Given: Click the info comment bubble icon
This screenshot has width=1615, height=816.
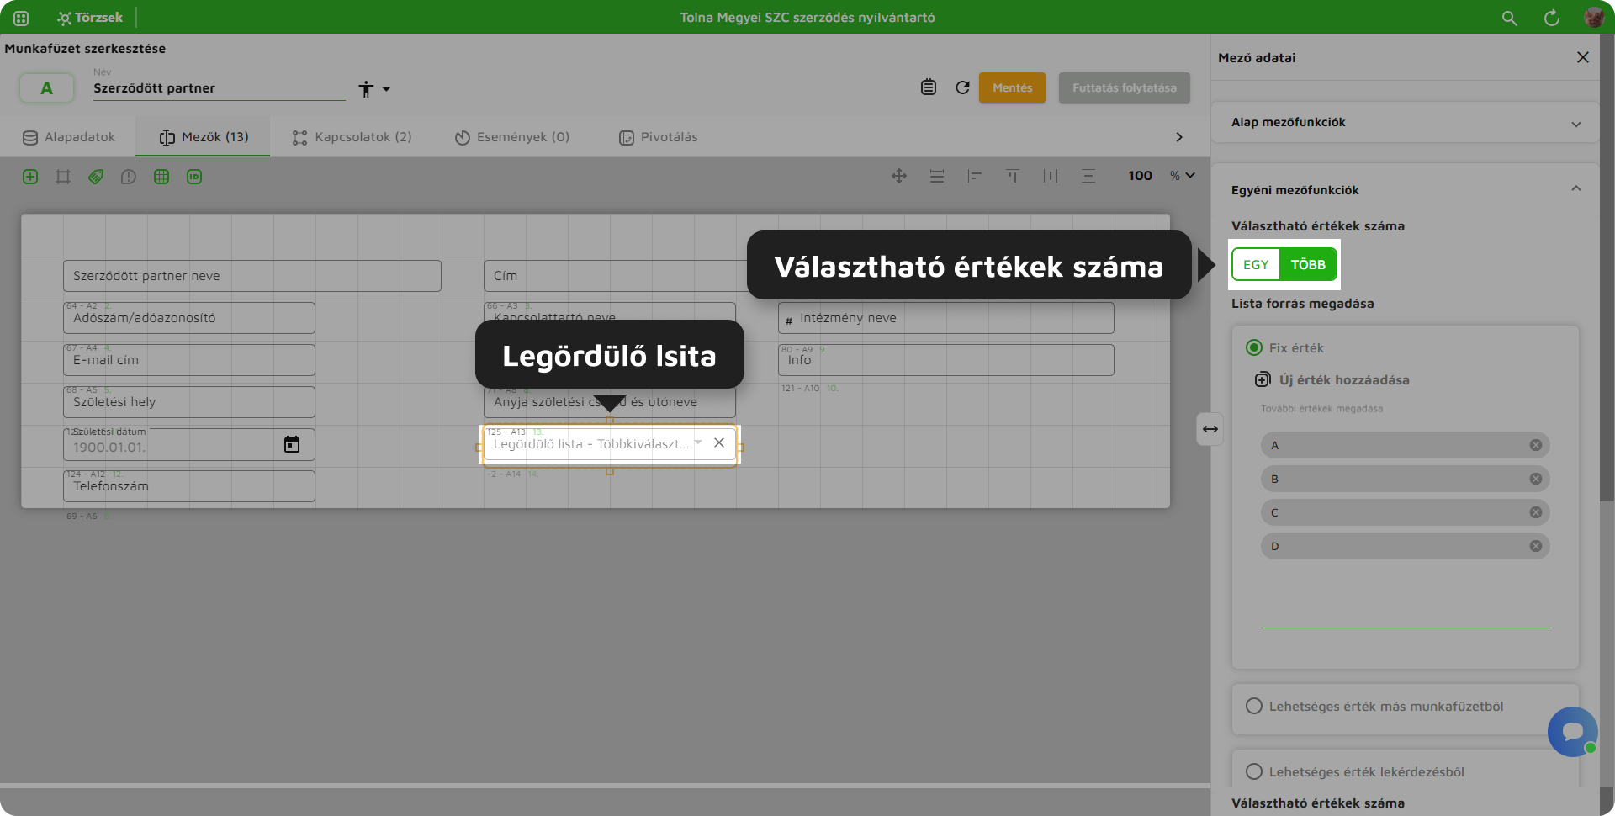Looking at the screenshot, I should pyautogui.click(x=129, y=177).
